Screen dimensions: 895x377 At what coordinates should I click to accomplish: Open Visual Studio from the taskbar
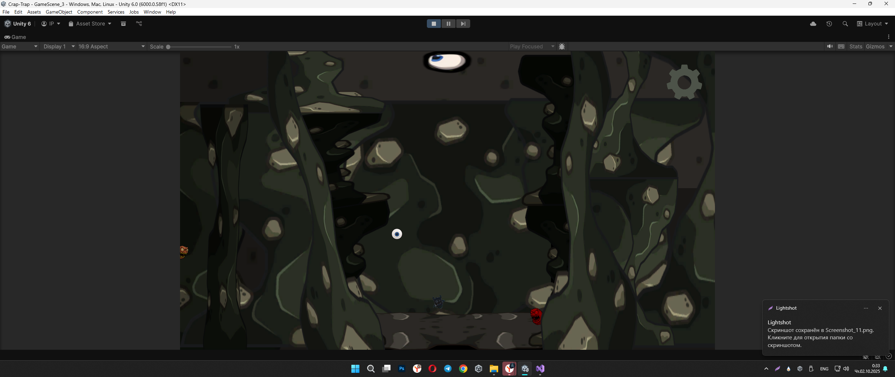[540, 369]
